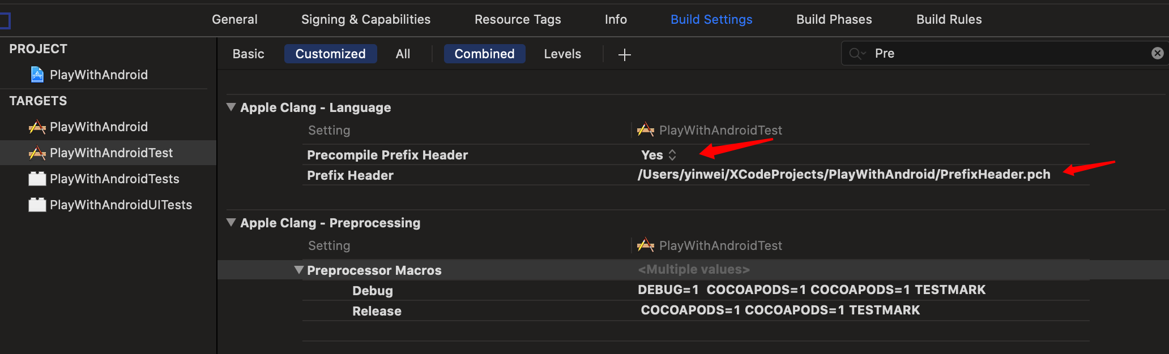Collapse the Apple Clang - Language section
Screen dimensions: 1169x354
point(231,107)
